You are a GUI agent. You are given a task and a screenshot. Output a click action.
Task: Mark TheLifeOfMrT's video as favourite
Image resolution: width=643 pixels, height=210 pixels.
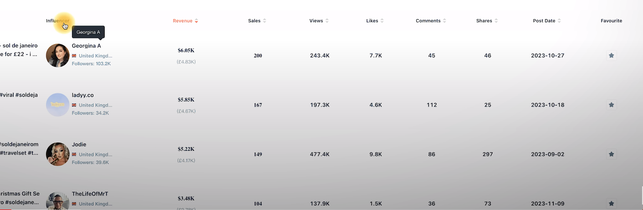tap(612, 204)
